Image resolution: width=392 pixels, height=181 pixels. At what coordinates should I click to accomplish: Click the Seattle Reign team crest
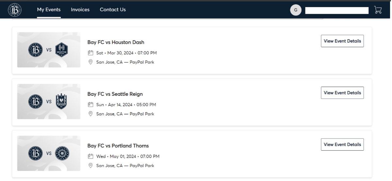click(x=61, y=101)
